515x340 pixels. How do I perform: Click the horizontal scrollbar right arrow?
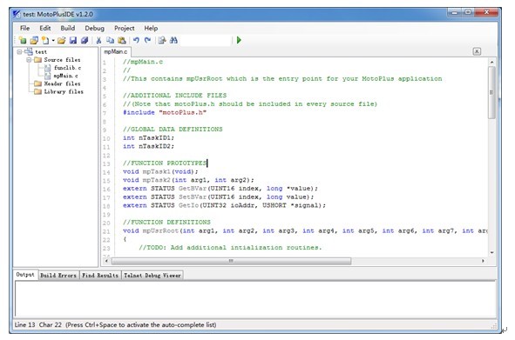483,261
